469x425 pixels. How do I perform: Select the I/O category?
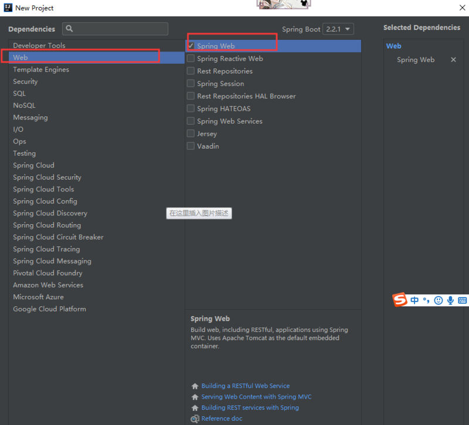[x=97, y=129]
